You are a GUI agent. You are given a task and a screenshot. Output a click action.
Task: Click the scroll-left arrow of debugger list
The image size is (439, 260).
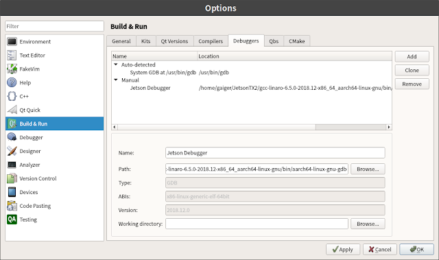pyautogui.click(x=115, y=127)
